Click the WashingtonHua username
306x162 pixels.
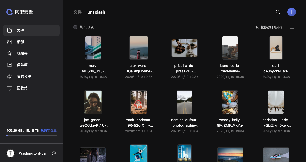[32, 153]
